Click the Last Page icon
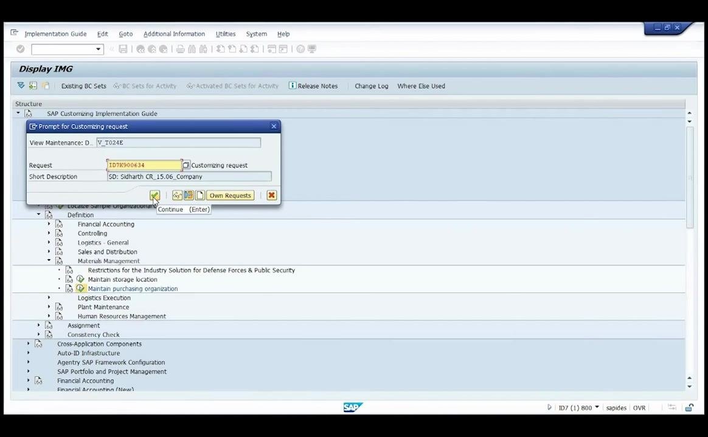 [x=255, y=49]
